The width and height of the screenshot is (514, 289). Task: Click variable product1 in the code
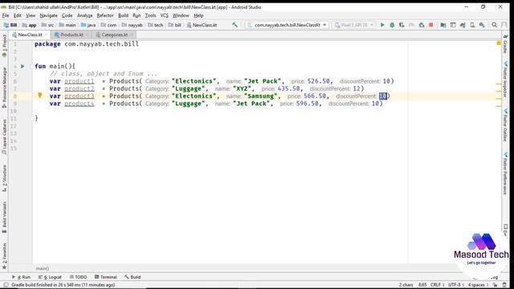click(x=79, y=81)
